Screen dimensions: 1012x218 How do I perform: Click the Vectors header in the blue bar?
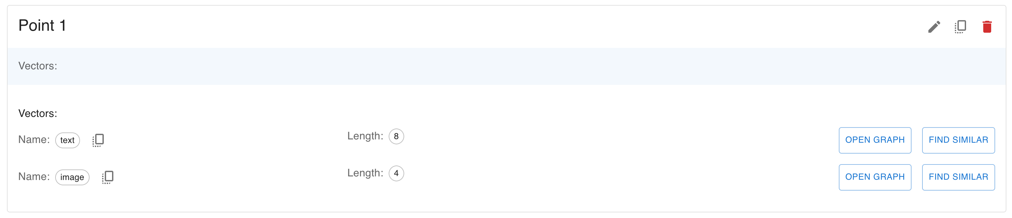38,66
